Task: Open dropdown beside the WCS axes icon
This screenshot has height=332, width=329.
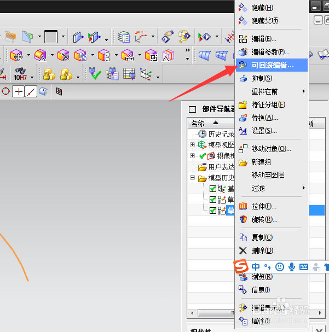Action: 153,37
